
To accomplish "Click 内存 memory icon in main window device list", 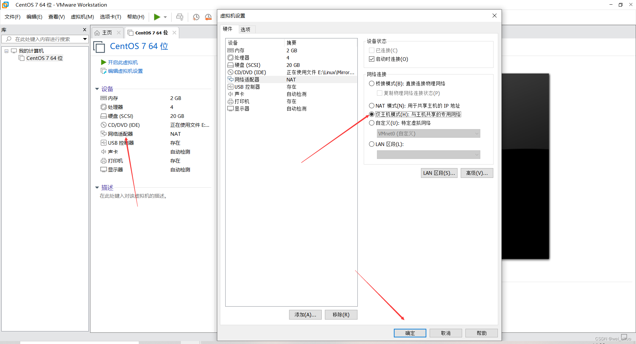I will 104,98.
